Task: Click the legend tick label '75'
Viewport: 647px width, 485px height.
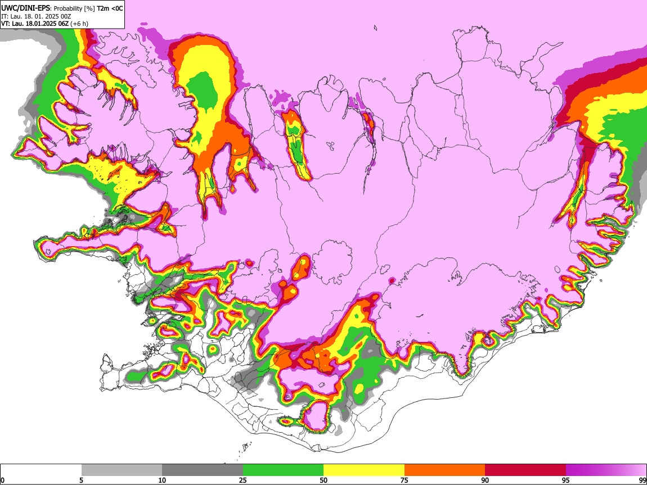Action: tap(405, 480)
